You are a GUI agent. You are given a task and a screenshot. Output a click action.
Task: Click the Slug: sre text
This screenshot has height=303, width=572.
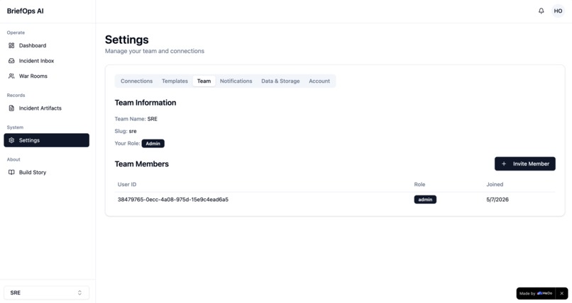tap(126, 131)
